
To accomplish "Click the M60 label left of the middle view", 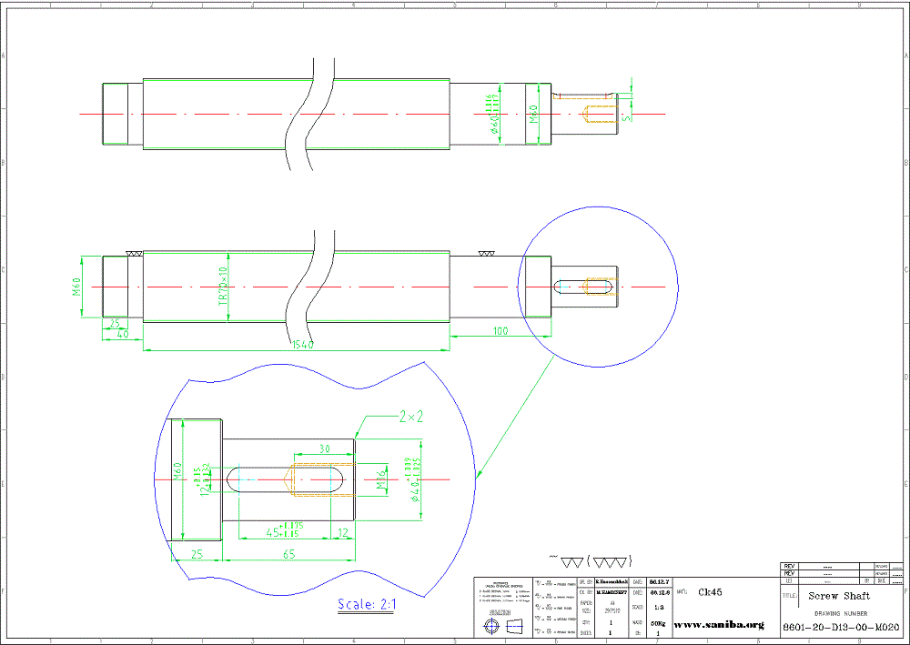I will pos(76,287).
